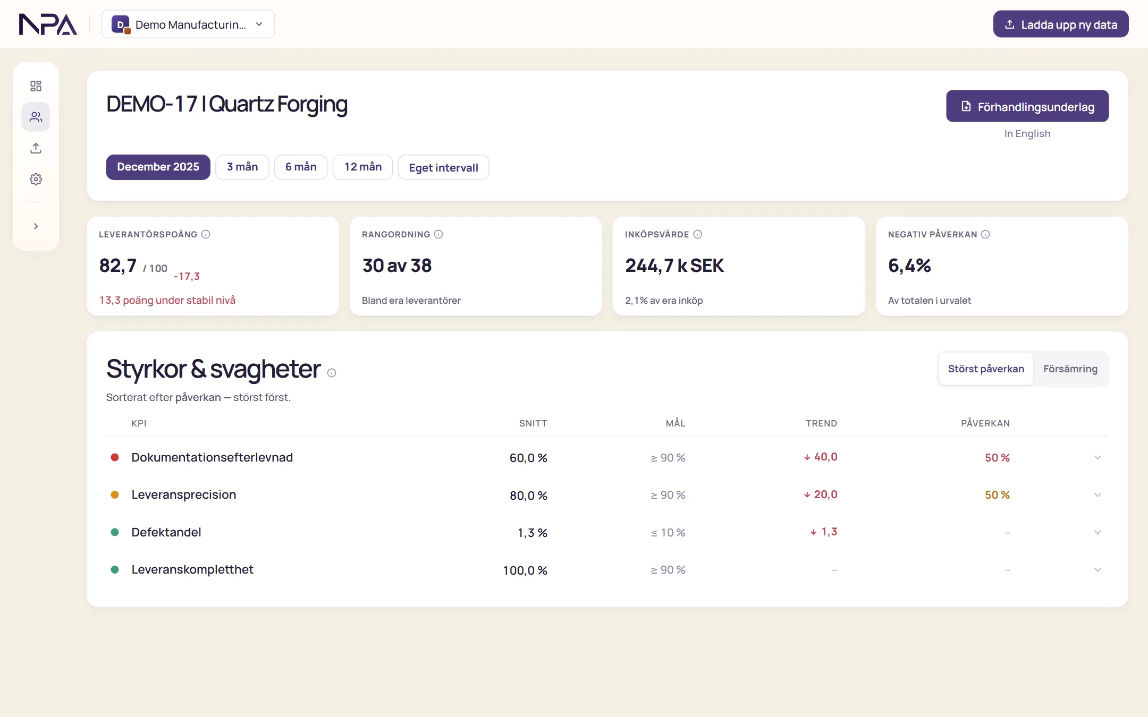This screenshot has height=717, width=1148.
Task: Select the 12 mån period
Action: coord(363,167)
